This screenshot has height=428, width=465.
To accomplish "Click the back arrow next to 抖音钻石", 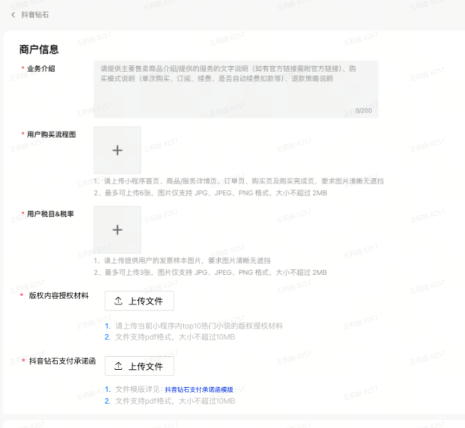I will [x=13, y=14].
